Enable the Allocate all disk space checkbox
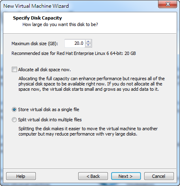Viewport: 180px width, 186px height. (14, 70)
